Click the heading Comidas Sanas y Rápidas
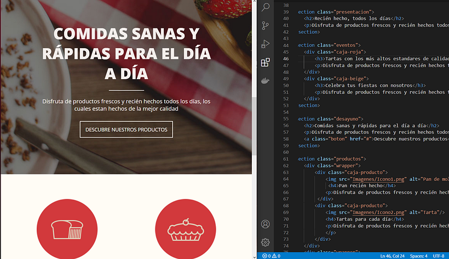This screenshot has width=449, height=259. pyautogui.click(x=126, y=54)
